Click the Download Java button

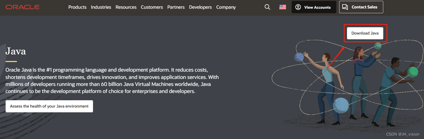tap(365, 33)
